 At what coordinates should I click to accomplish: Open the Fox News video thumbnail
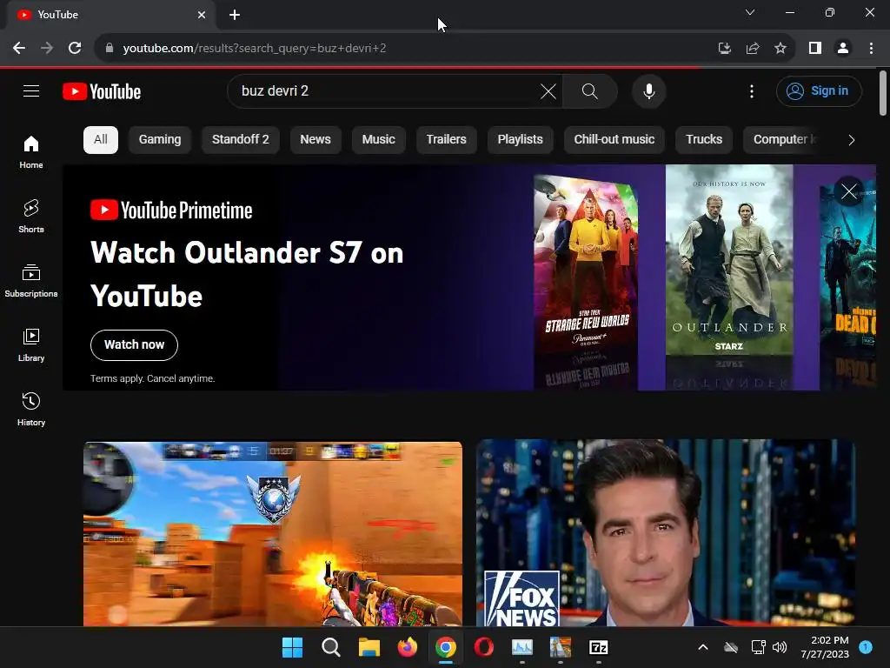point(665,533)
